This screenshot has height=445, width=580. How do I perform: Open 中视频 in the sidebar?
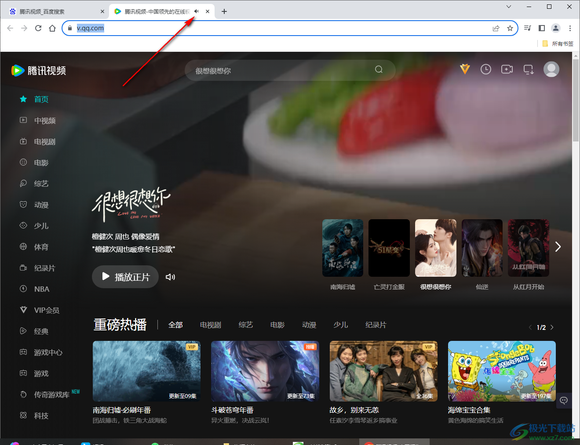click(38, 120)
